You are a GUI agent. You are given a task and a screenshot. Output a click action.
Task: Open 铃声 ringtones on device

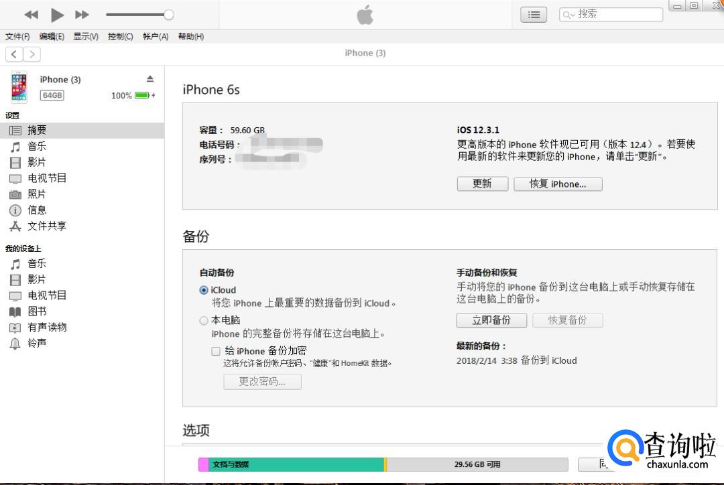(x=82, y=344)
